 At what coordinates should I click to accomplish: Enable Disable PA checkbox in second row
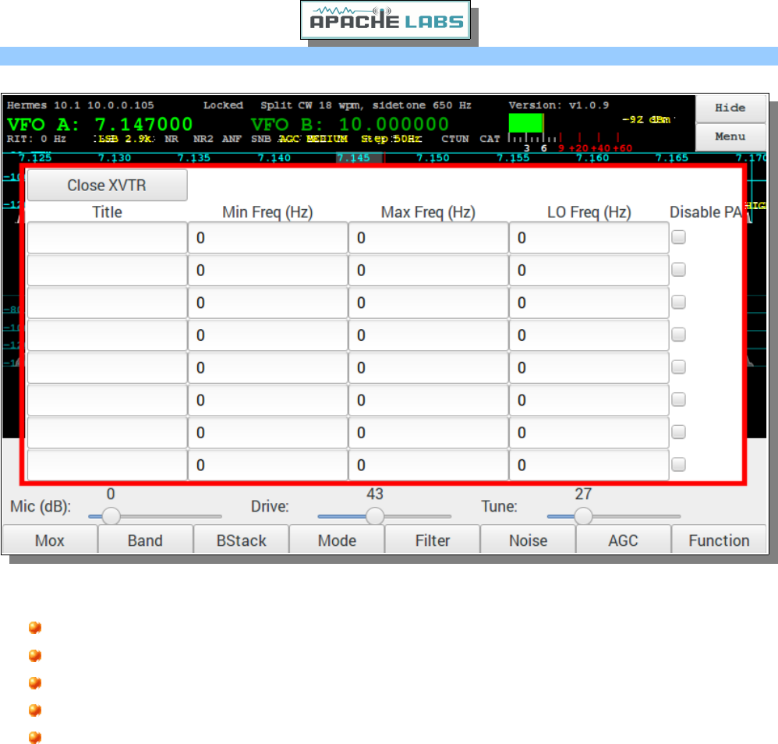(679, 270)
